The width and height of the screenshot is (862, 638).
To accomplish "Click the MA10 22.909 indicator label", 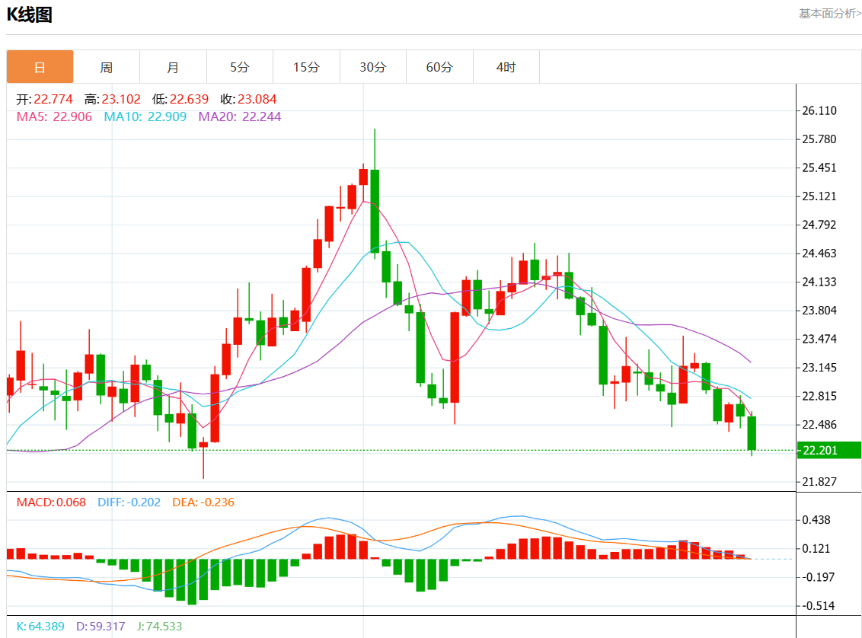I will pyautogui.click(x=145, y=116).
